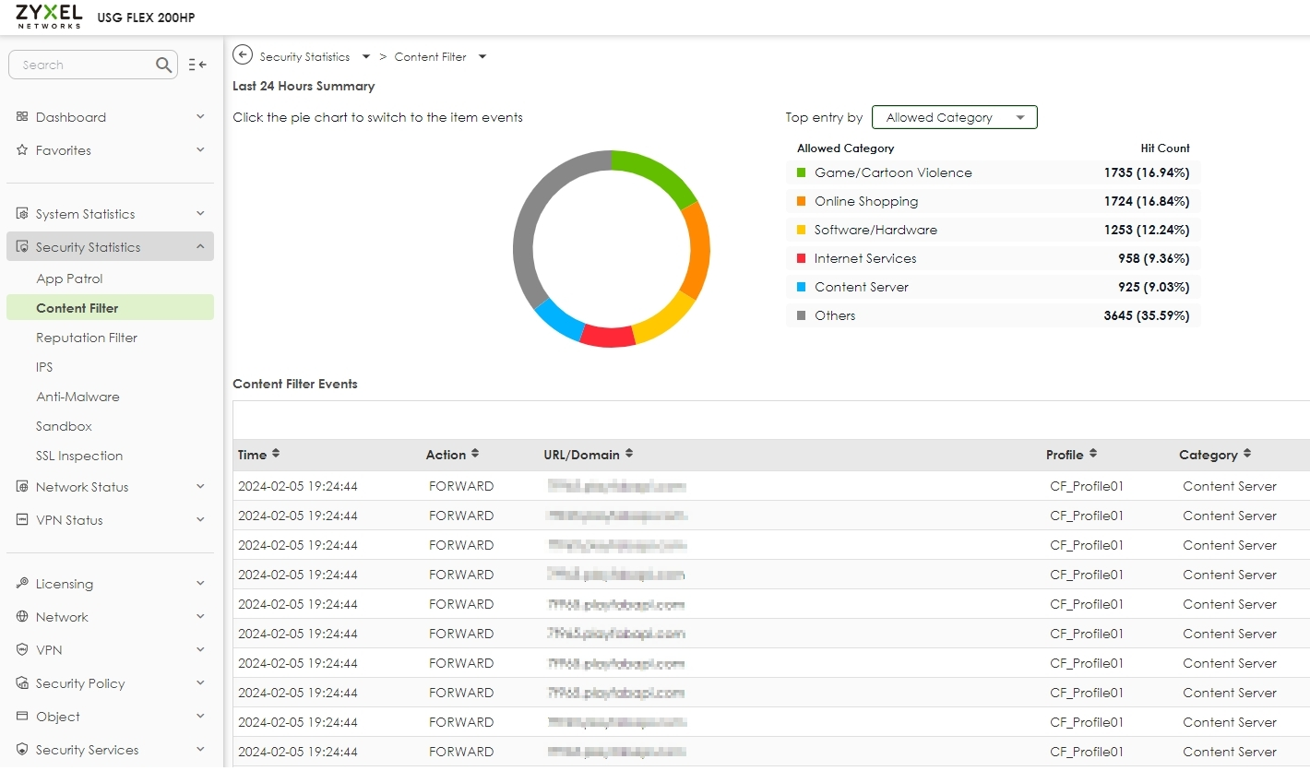Screen dimensions: 1310x771
Task: Click the Network Status sidebar icon
Action: pos(22,486)
